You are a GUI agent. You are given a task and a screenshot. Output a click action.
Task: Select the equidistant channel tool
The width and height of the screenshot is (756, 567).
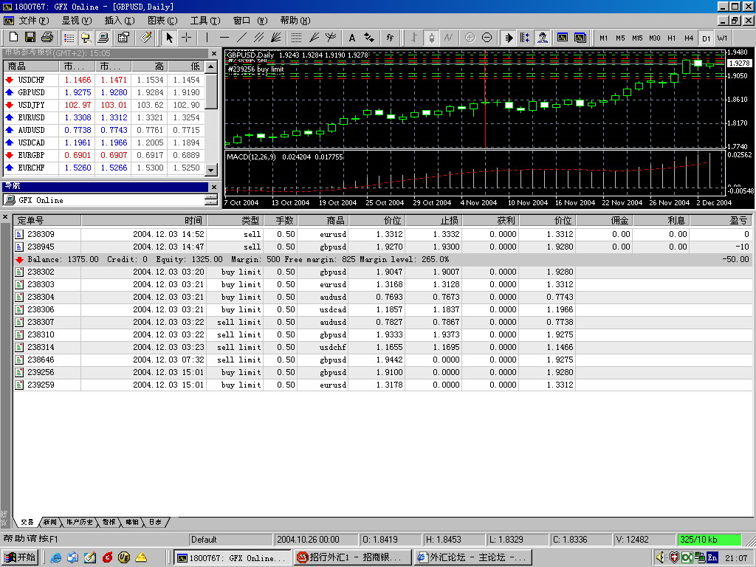[x=259, y=37]
